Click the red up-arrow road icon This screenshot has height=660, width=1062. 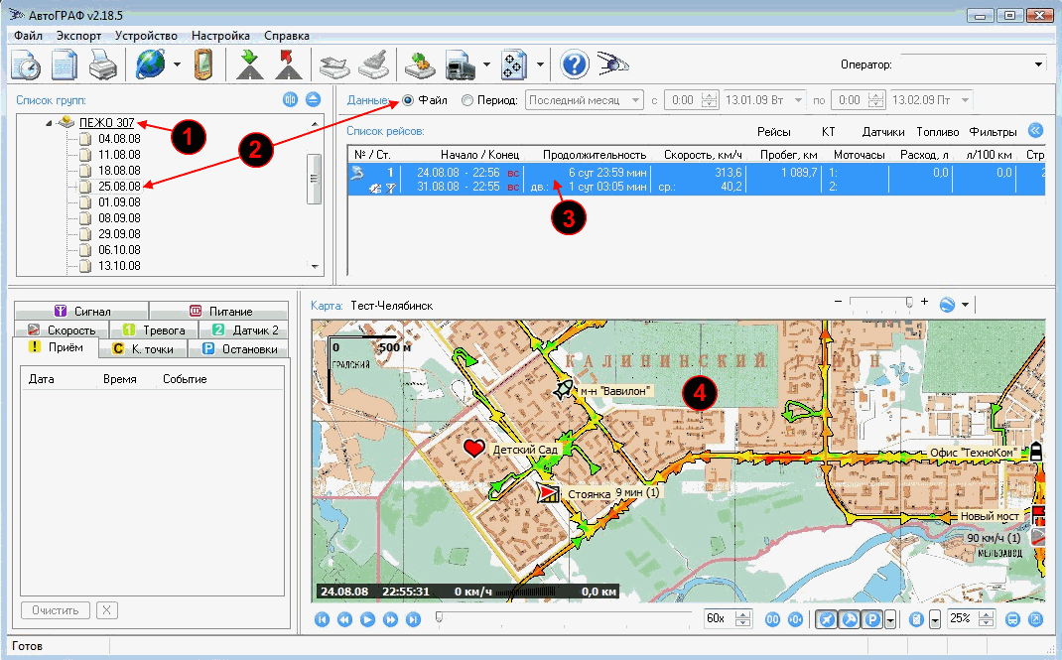(288, 65)
